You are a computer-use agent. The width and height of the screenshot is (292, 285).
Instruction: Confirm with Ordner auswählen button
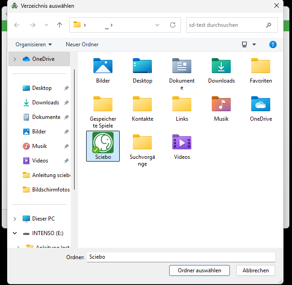tap(200, 270)
